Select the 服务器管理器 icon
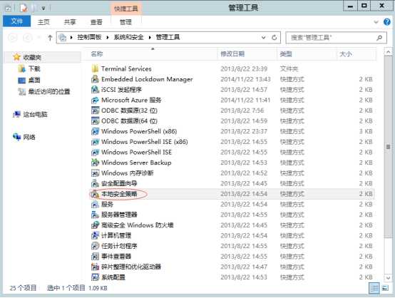 [95, 215]
